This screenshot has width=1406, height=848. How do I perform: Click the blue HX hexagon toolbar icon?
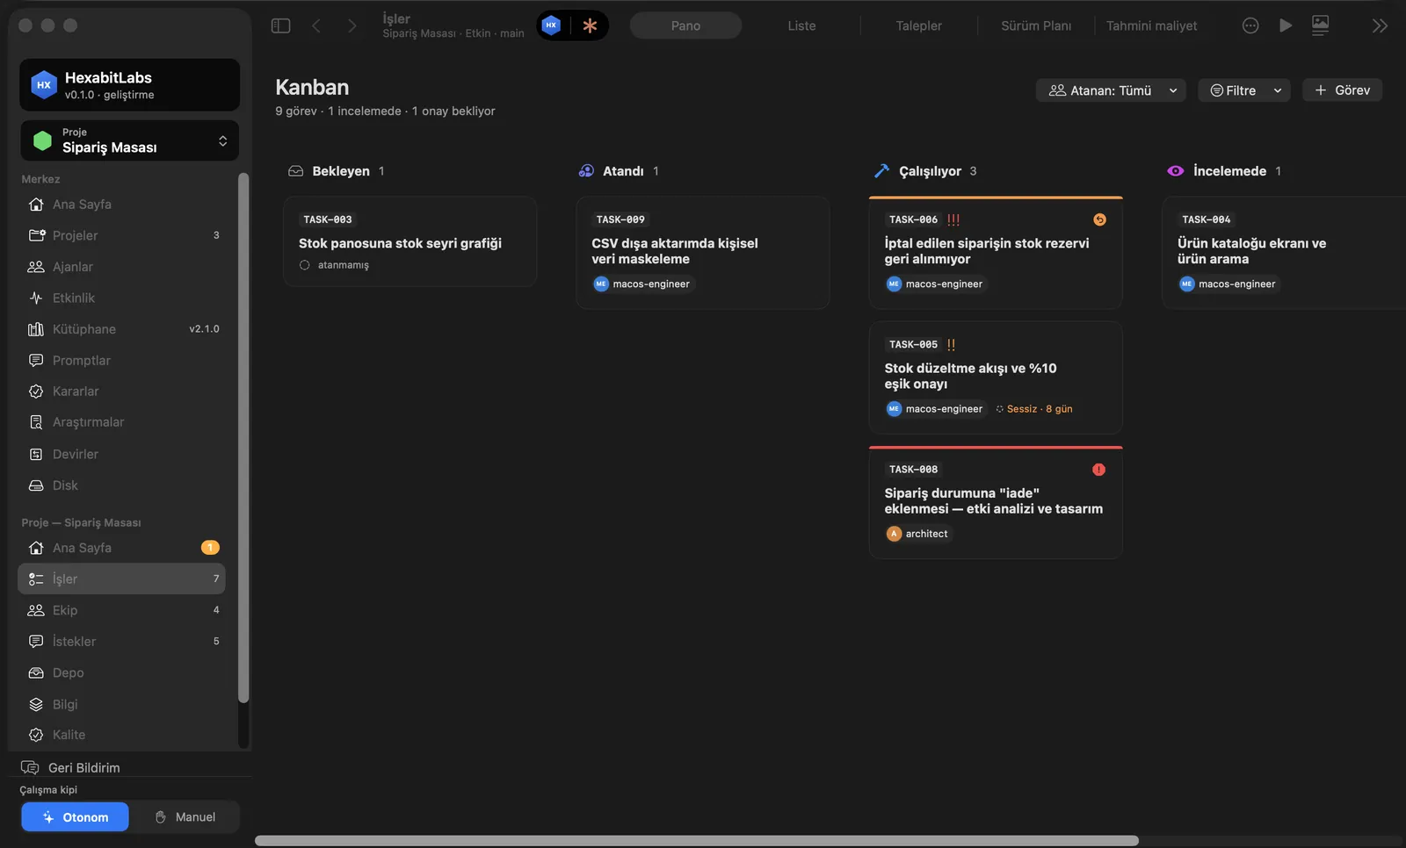tap(551, 25)
